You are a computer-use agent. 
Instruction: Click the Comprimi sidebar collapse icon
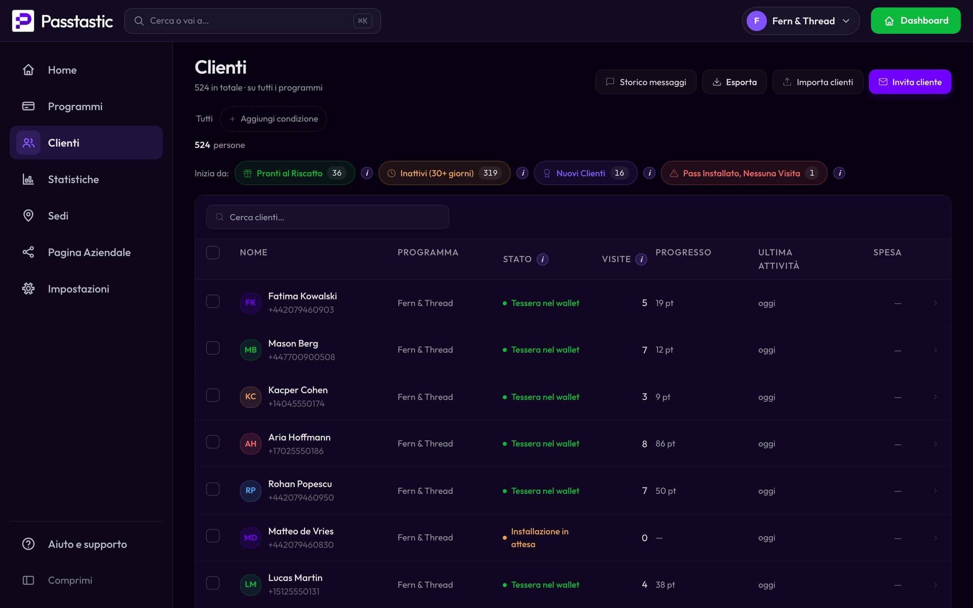coord(29,580)
